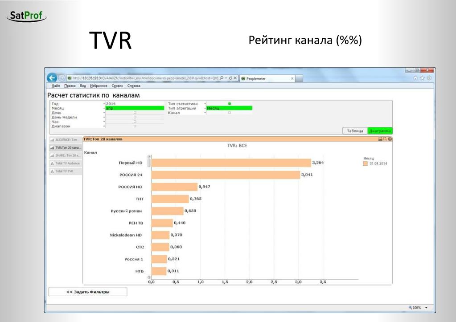456x322 pixels.
Task: Select the Peoplemeter browser tab
Action: coord(267,78)
